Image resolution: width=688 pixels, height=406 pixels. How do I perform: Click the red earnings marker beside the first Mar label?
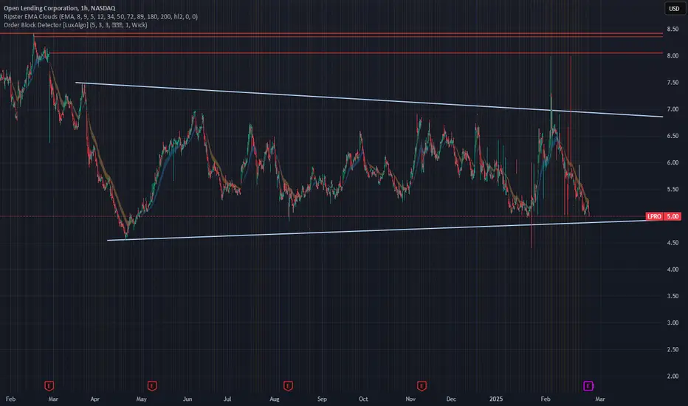(x=49, y=386)
